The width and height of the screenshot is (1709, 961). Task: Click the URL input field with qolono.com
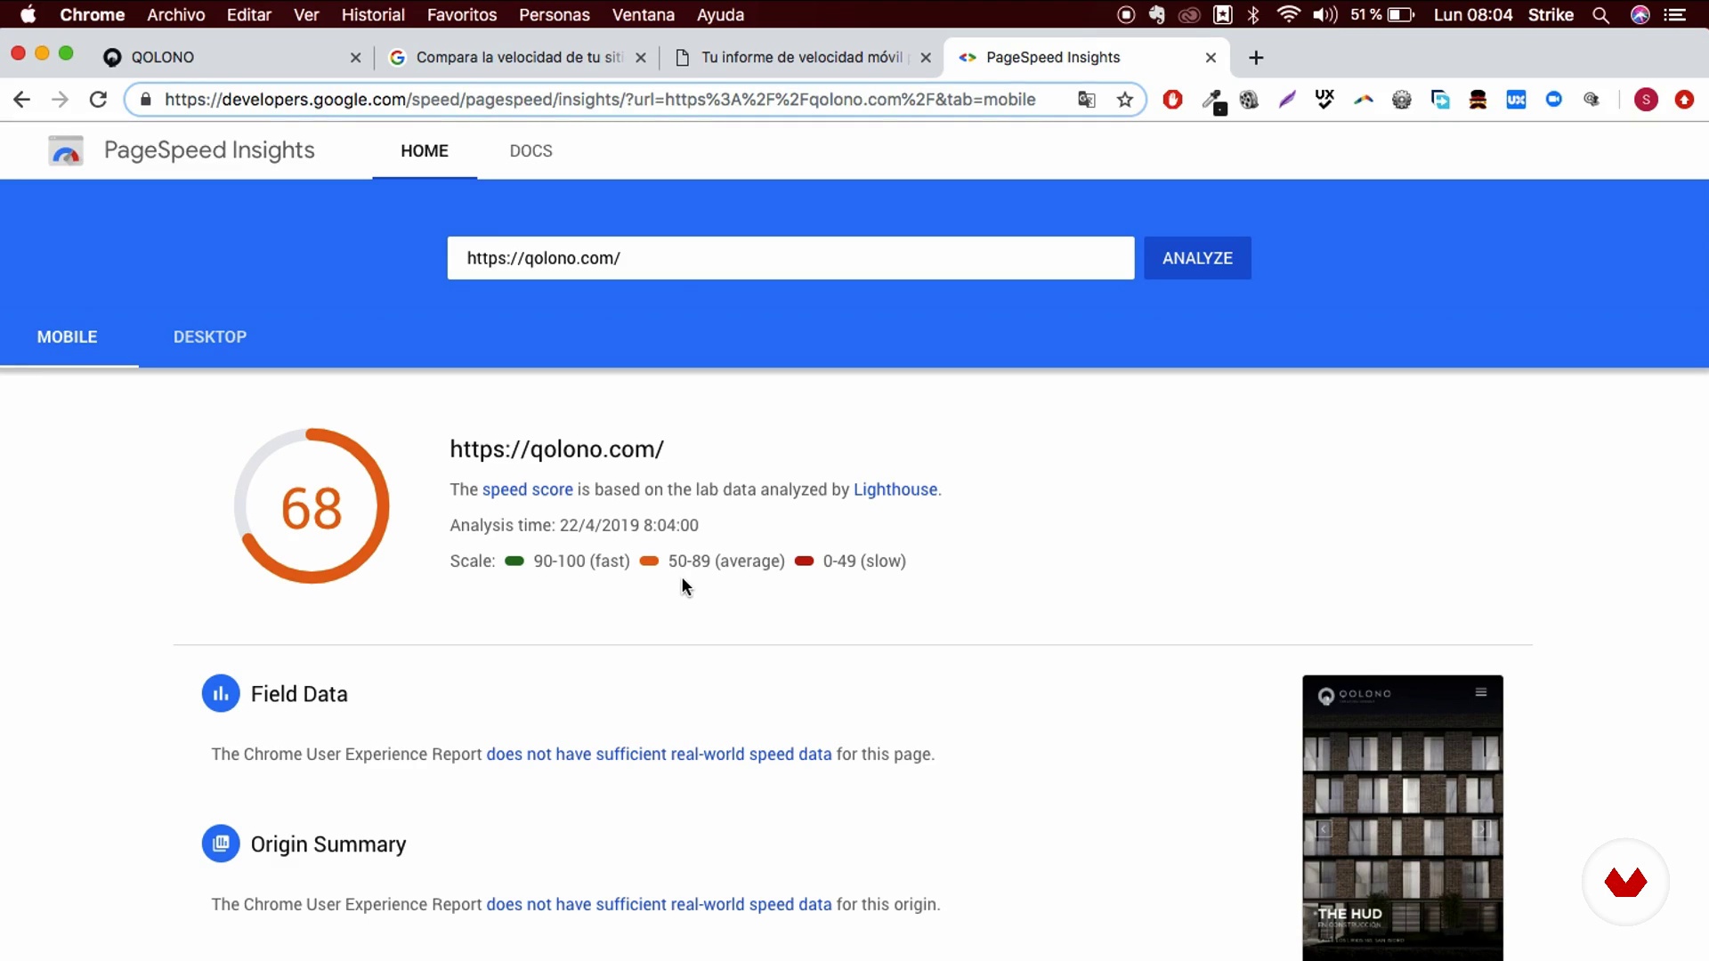coord(790,258)
